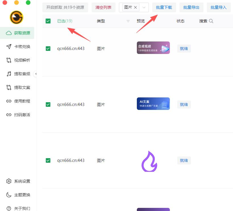This screenshot has height=211, width=233.
Task: Uncheck the AI文案 image row checkbox
Action: 48,105
